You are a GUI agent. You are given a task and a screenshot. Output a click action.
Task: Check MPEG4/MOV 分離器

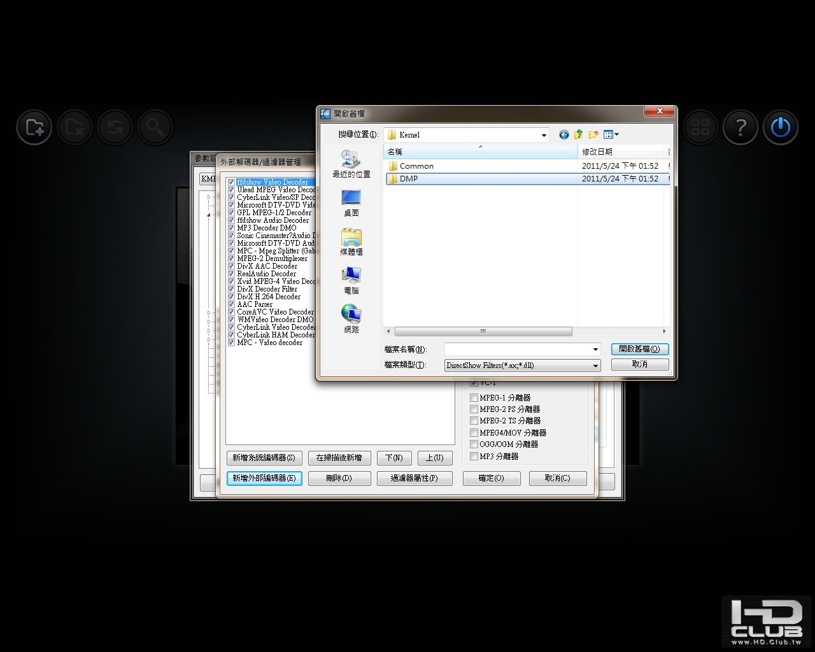point(474,433)
